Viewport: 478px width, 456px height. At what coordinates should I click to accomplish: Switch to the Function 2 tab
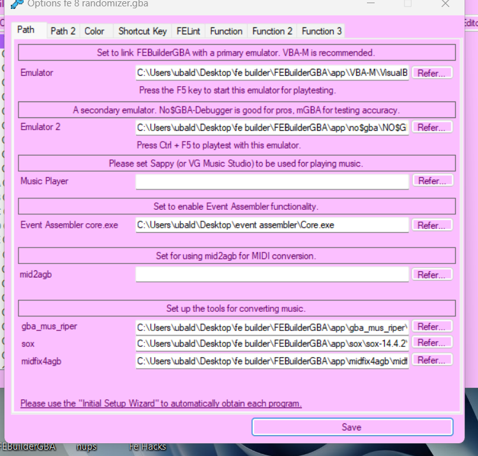click(x=273, y=31)
